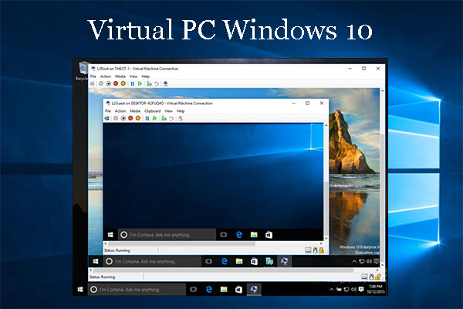Open View menu in L2Root window
463x309 pixels.
[133, 76]
